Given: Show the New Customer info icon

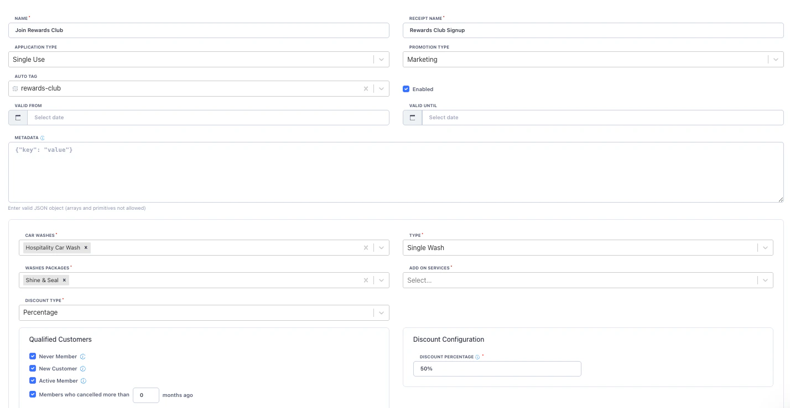Looking at the screenshot, I should (x=83, y=369).
